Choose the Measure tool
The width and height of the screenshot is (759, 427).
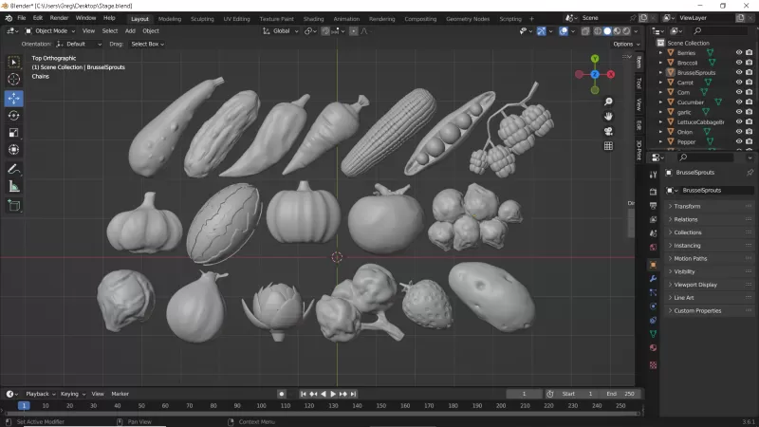tap(14, 187)
